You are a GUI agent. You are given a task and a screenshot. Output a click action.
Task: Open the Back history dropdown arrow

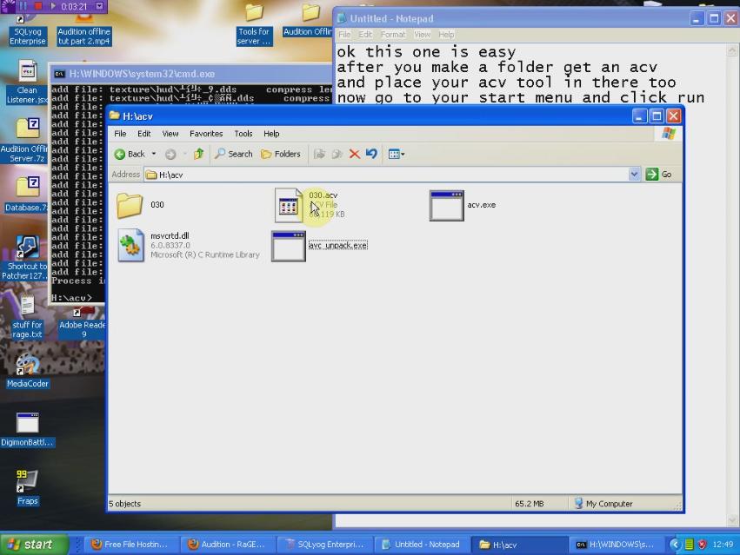pyautogui.click(x=153, y=155)
